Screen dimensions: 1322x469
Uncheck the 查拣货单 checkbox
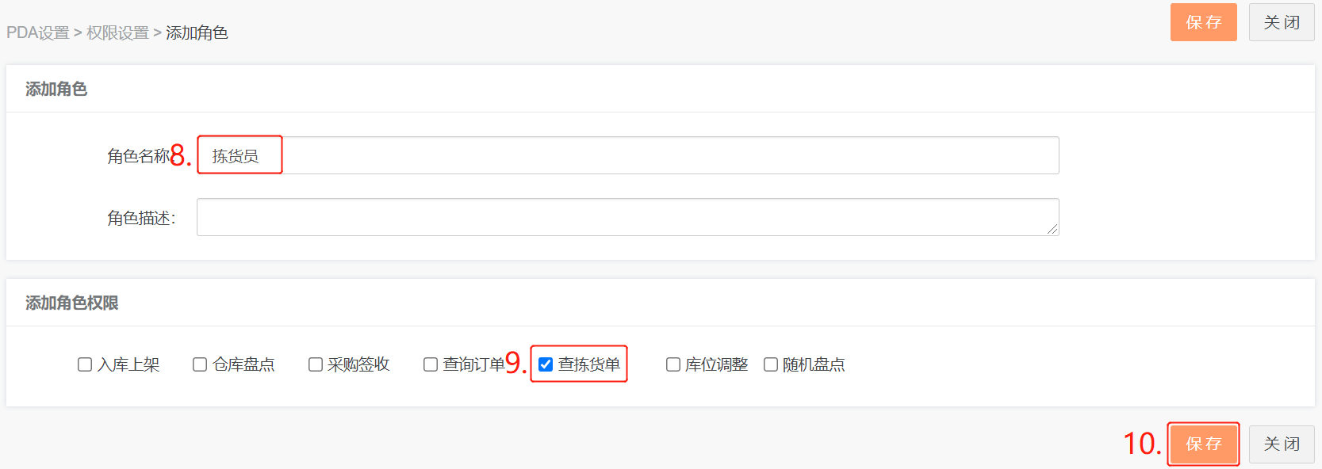pyautogui.click(x=546, y=364)
